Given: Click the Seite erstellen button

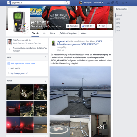Looking at the screenshot, I should (121, 9).
